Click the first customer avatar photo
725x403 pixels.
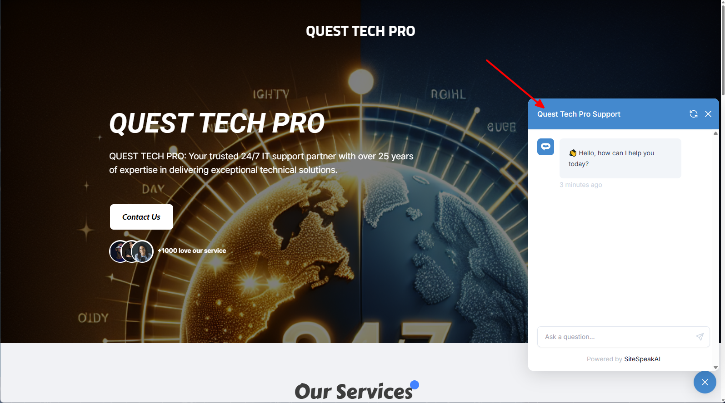click(x=117, y=251)
